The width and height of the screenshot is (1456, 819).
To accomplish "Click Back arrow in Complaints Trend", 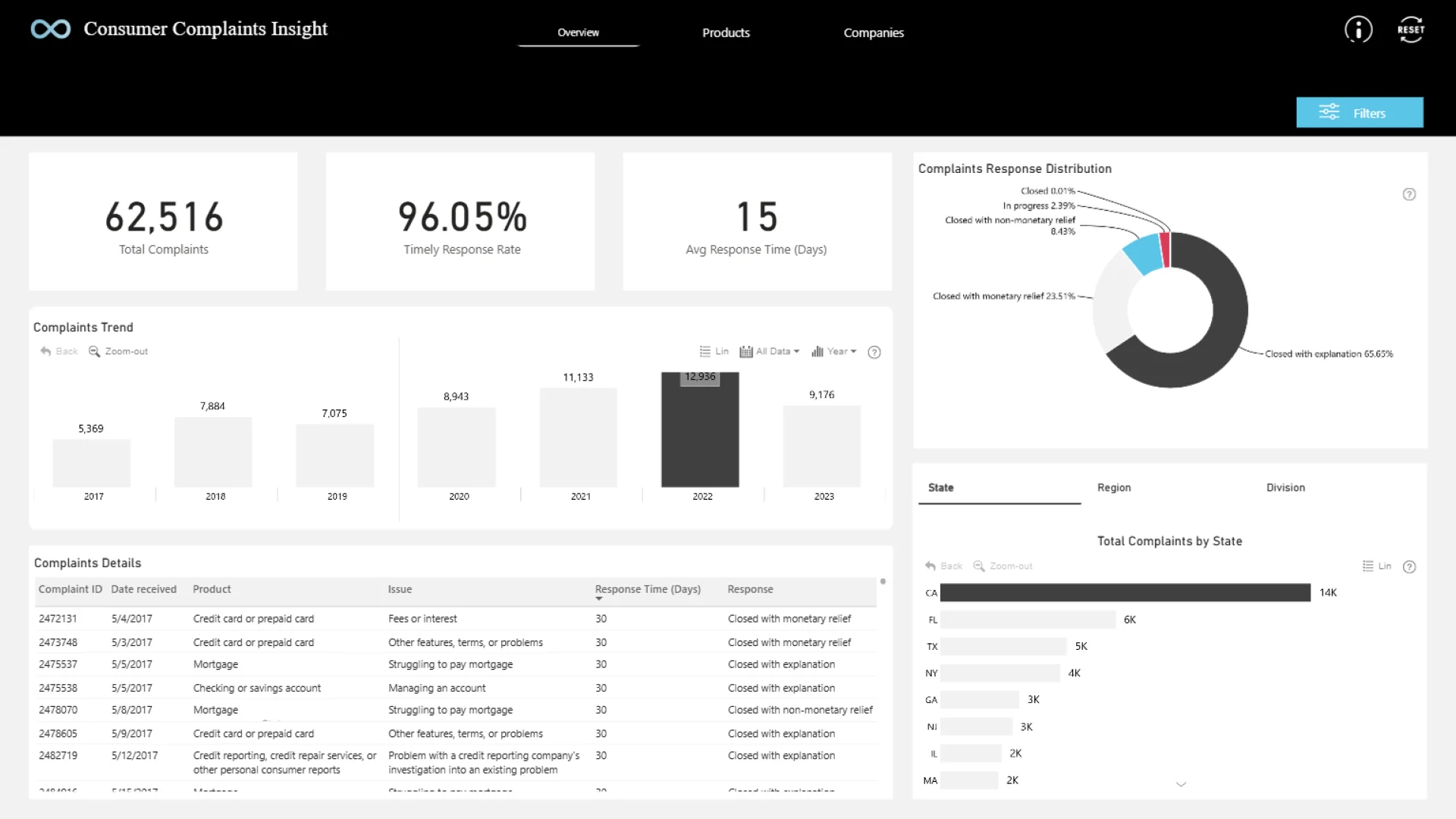I will point(58,351).
